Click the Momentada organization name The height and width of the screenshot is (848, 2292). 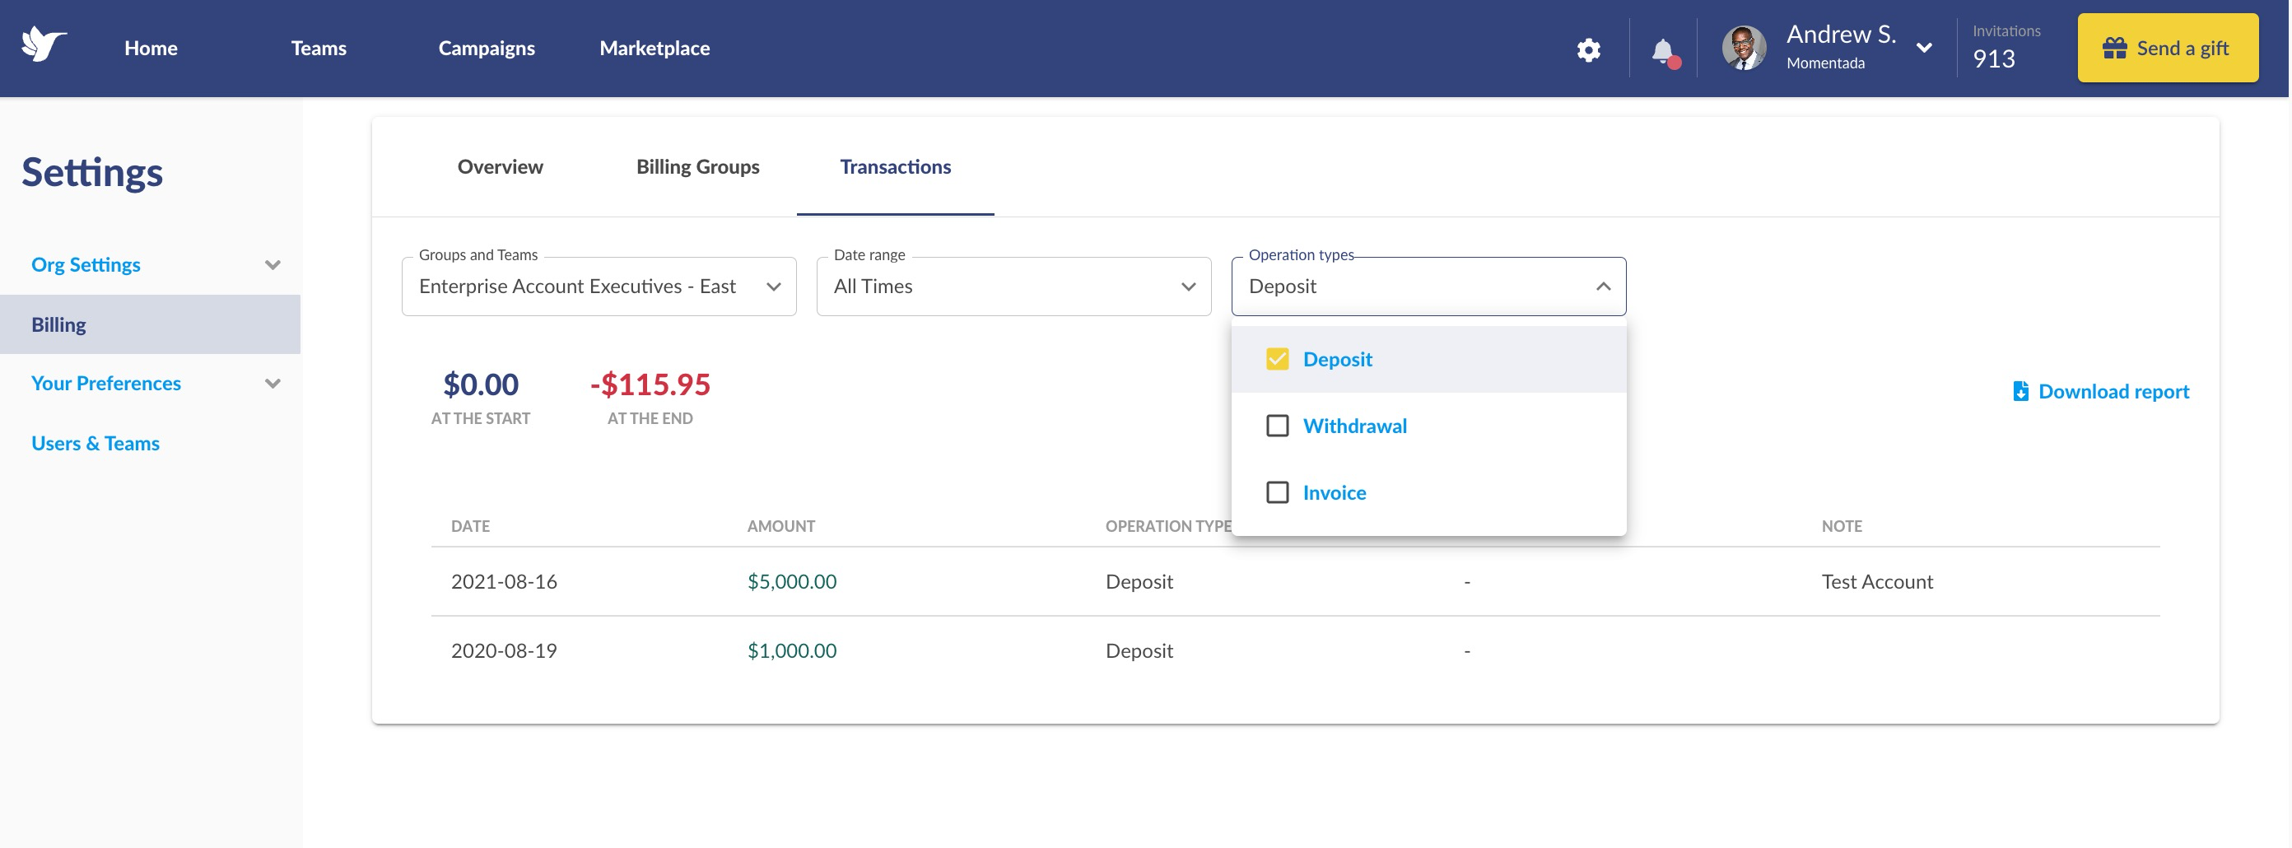click(1825, 63)
